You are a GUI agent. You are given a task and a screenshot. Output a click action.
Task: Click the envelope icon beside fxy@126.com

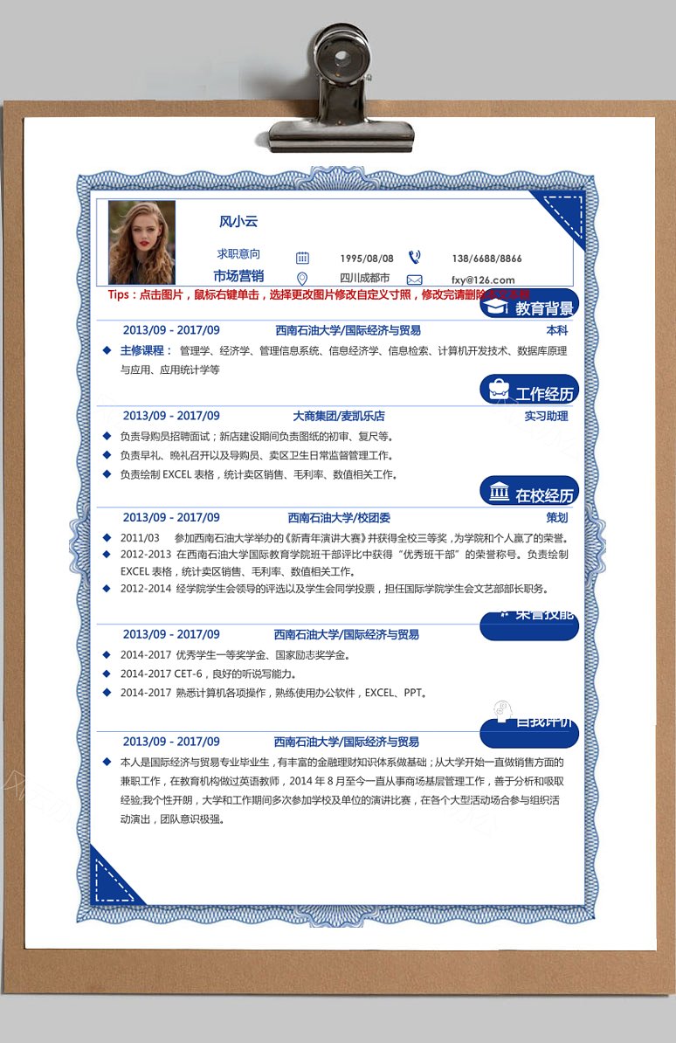coord(415,280)
